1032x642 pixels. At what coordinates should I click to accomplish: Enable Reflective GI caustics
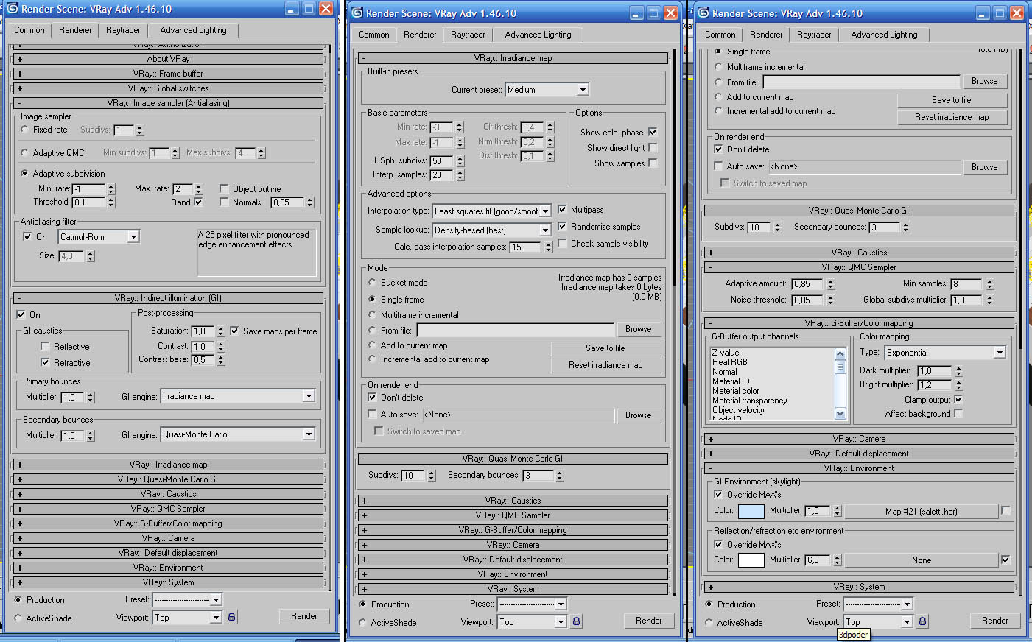[45, 347]
